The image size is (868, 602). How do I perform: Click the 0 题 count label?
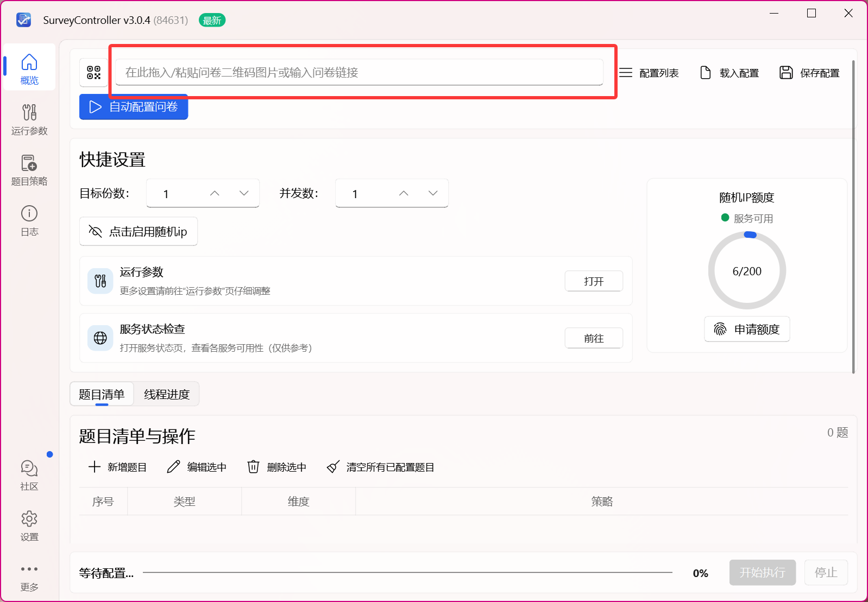point(838,433)
